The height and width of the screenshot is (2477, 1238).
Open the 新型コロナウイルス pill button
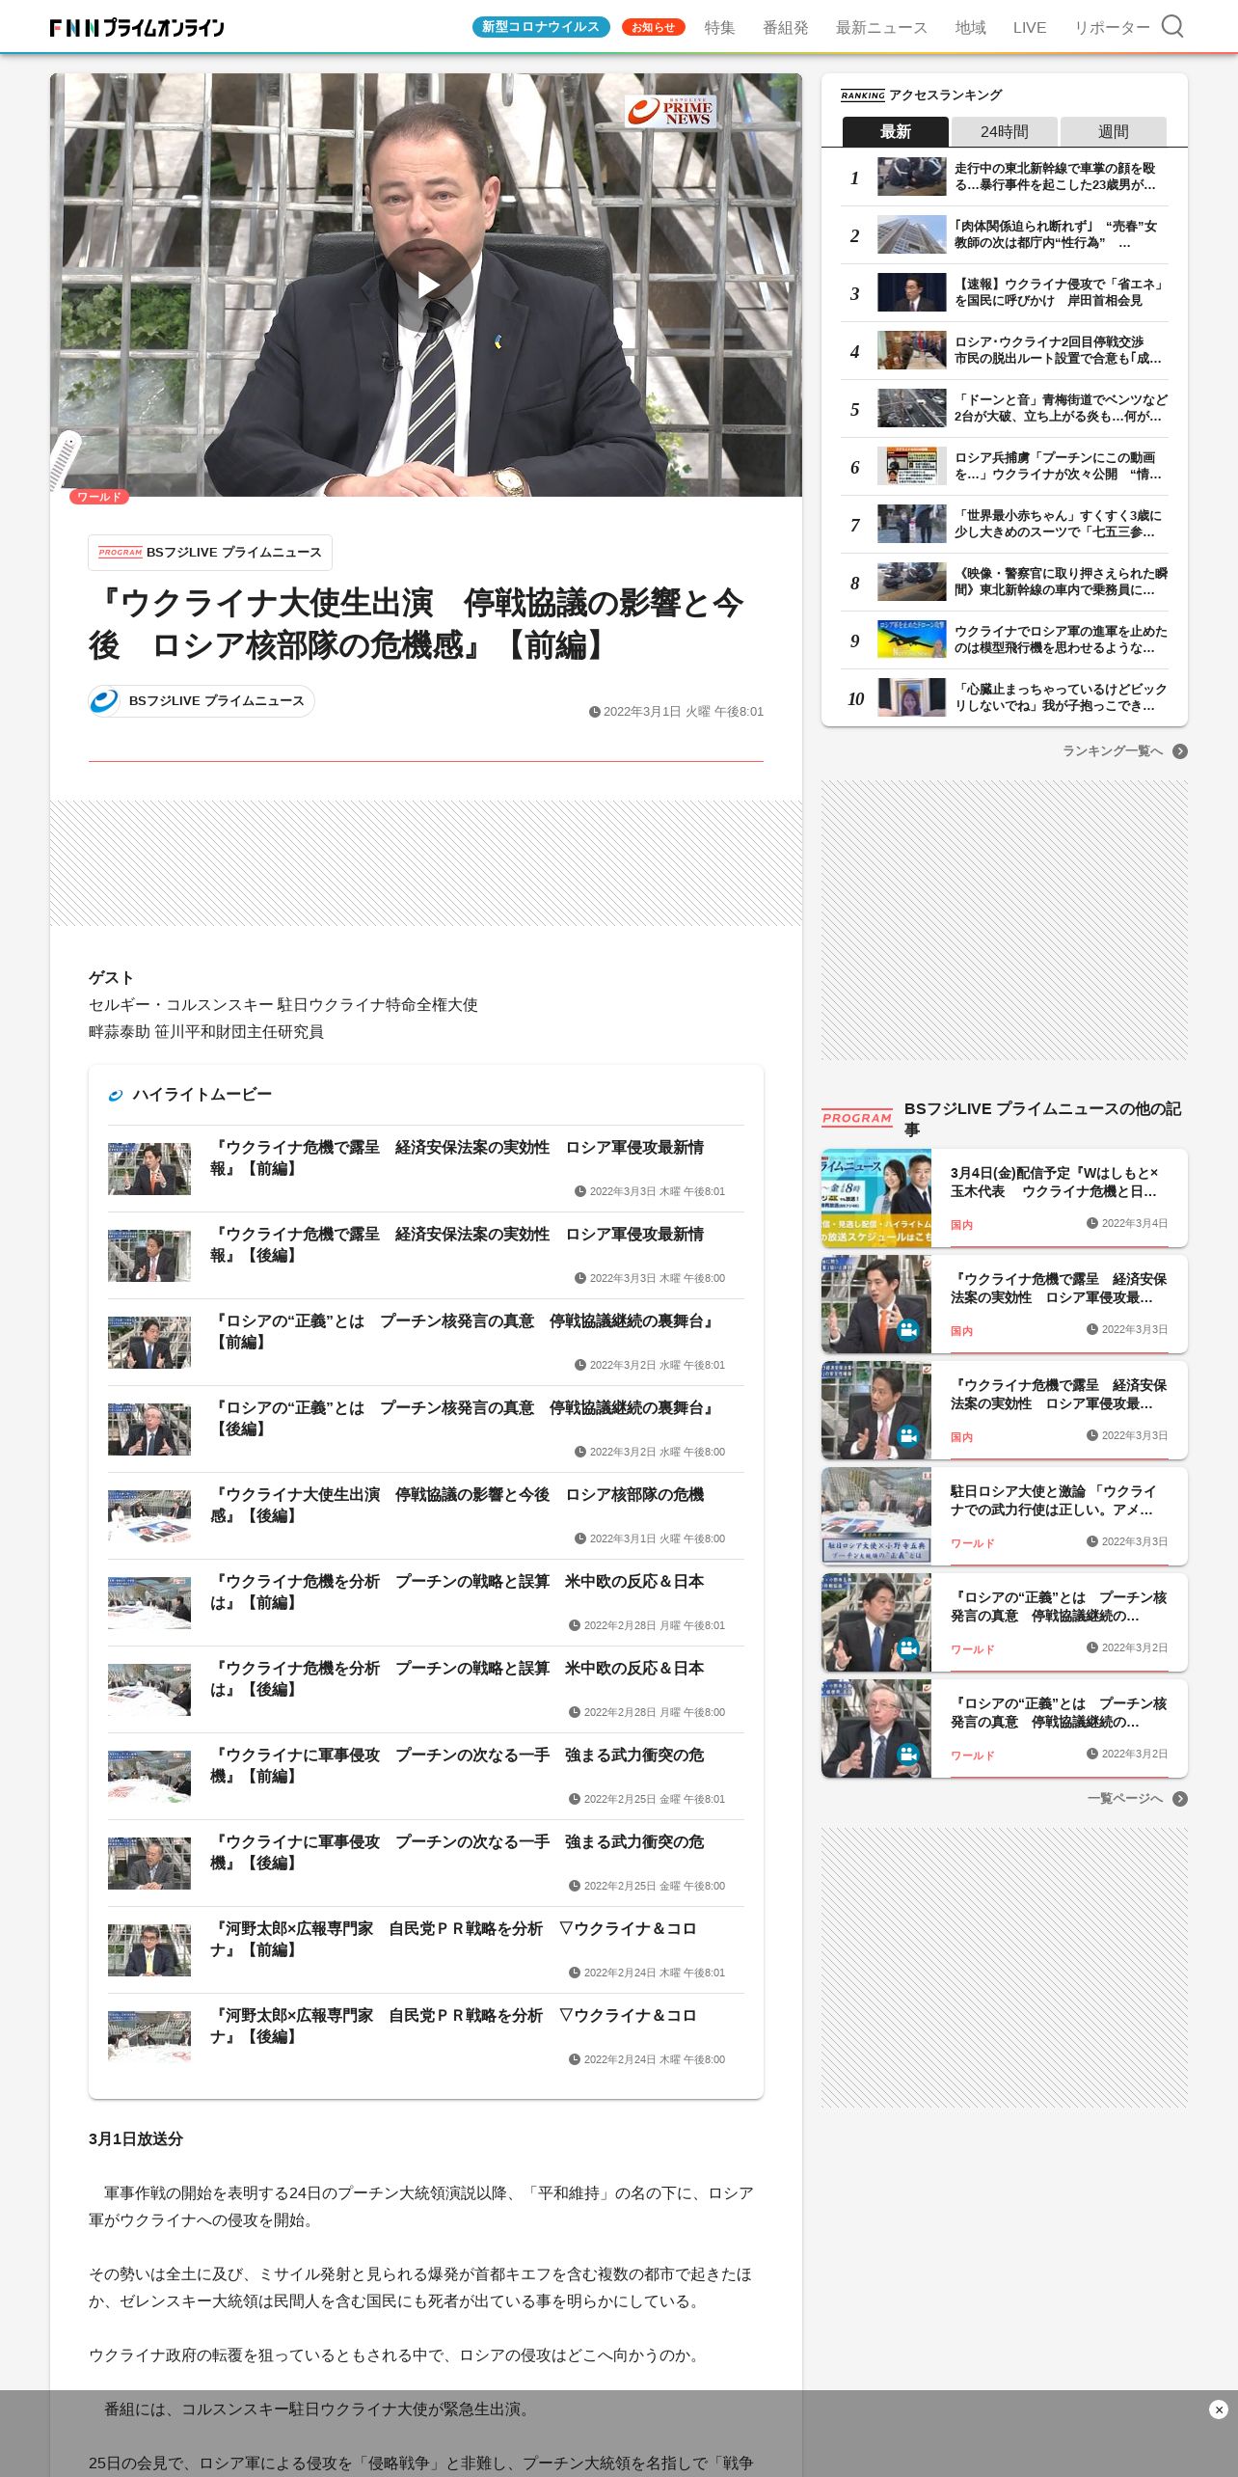pyautogui.click(x=541, y=27)
